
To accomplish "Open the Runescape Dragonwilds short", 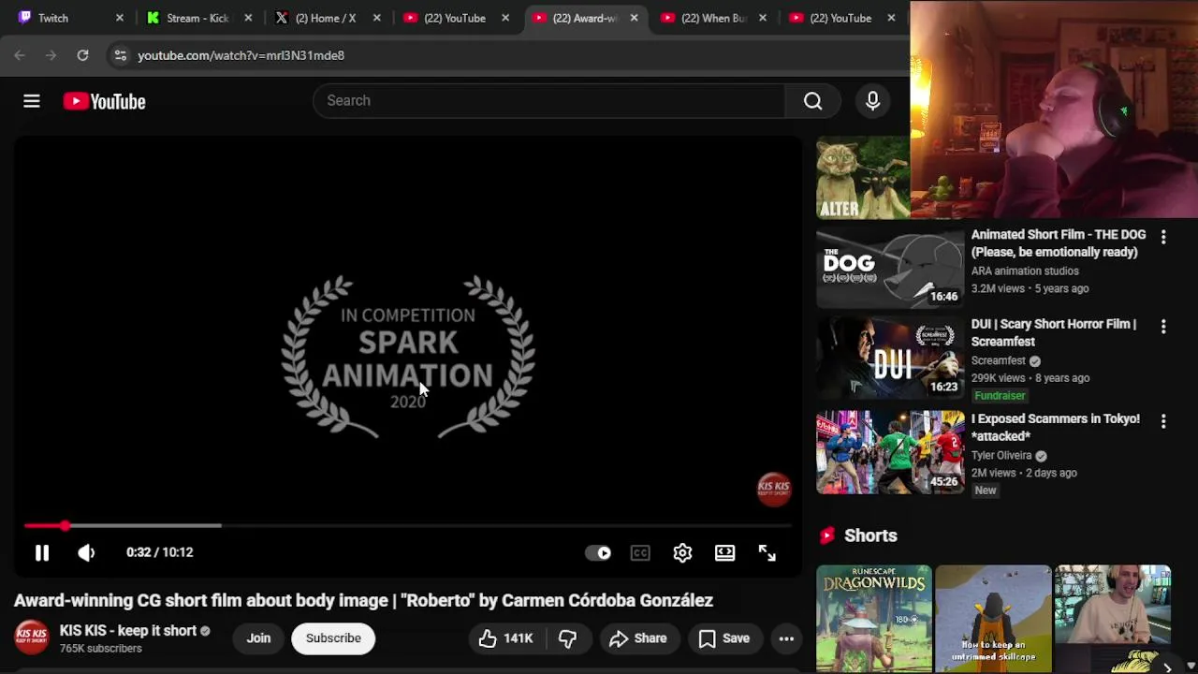I will click(874, 619).
